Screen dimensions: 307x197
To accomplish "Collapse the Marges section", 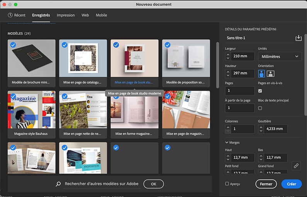I will (x=227, y=143).
